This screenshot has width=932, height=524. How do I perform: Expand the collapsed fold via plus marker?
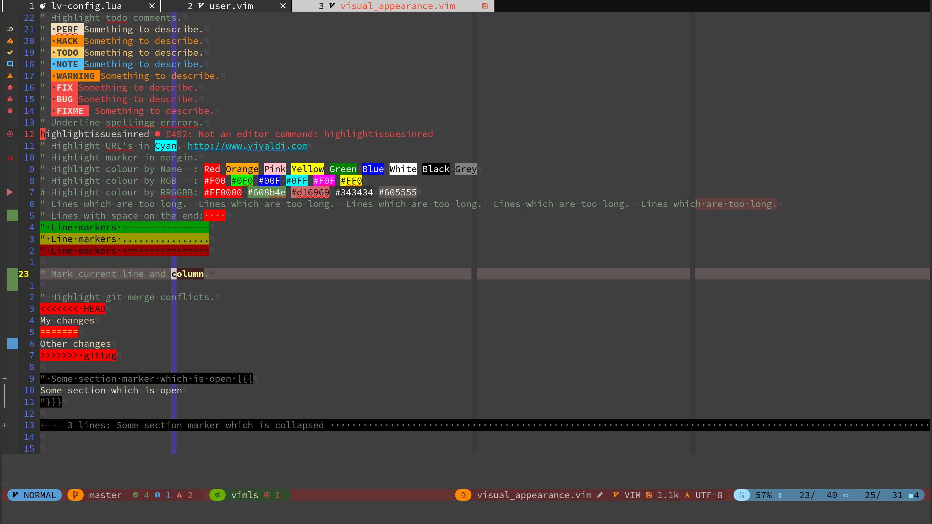click(5, 425)
